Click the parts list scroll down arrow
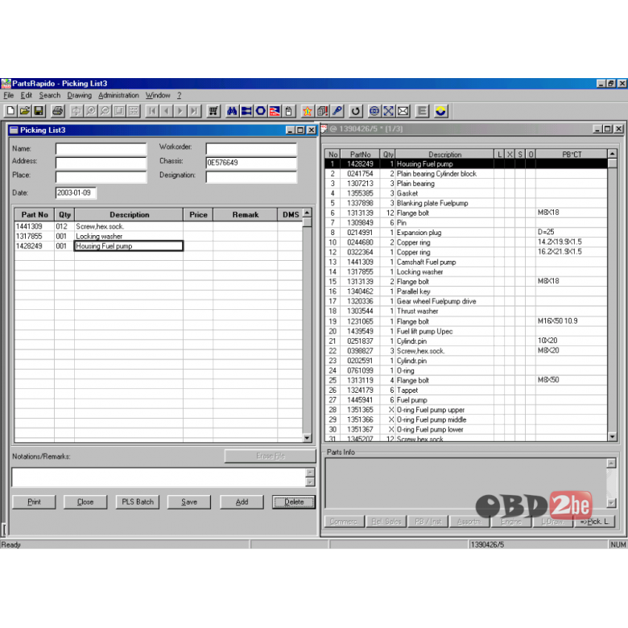Image resolution: width=628 pixels, height=628 pixels. (612, 436)
